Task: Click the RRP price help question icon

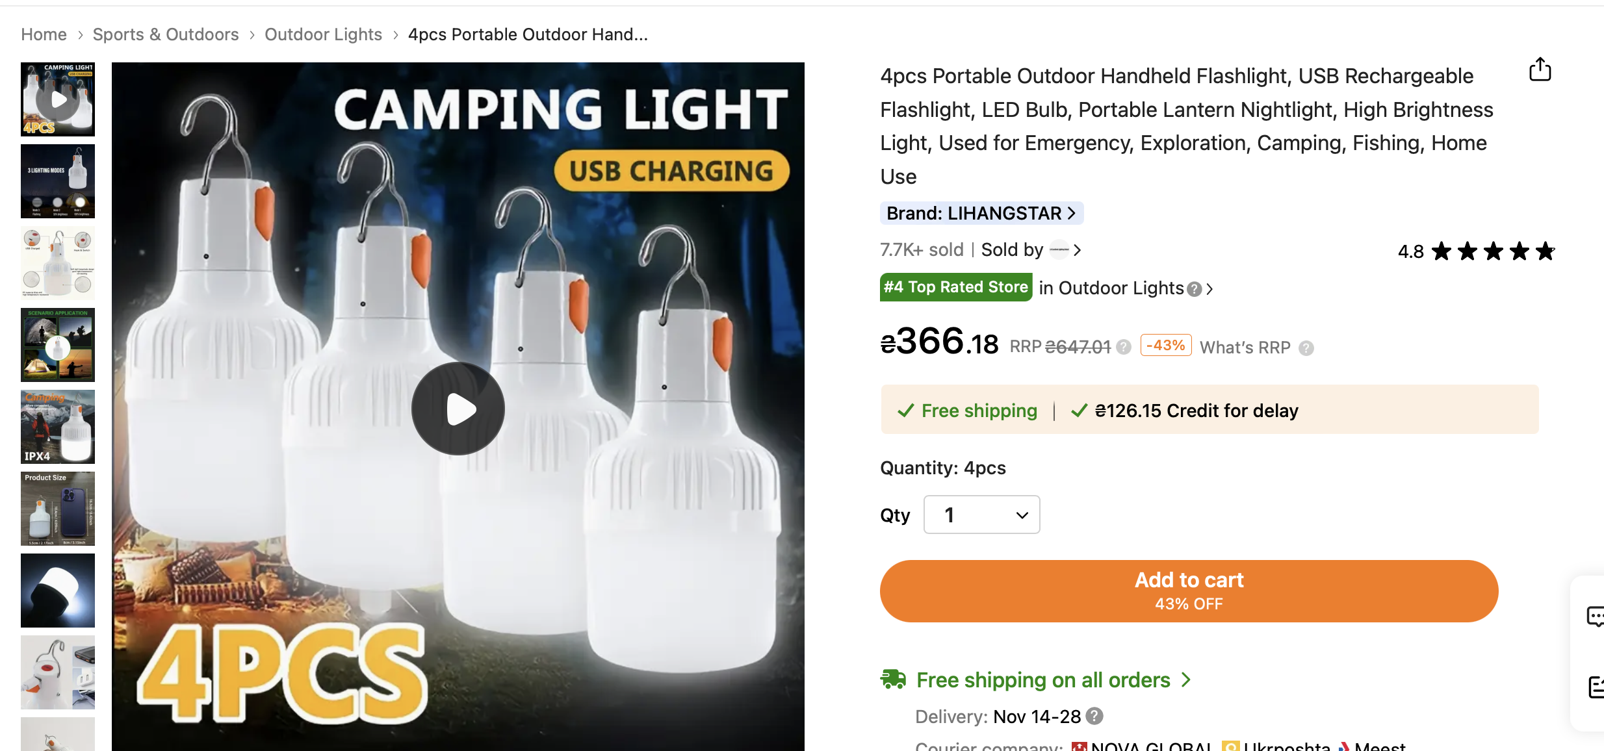Action: click(x=1124, y=348)
